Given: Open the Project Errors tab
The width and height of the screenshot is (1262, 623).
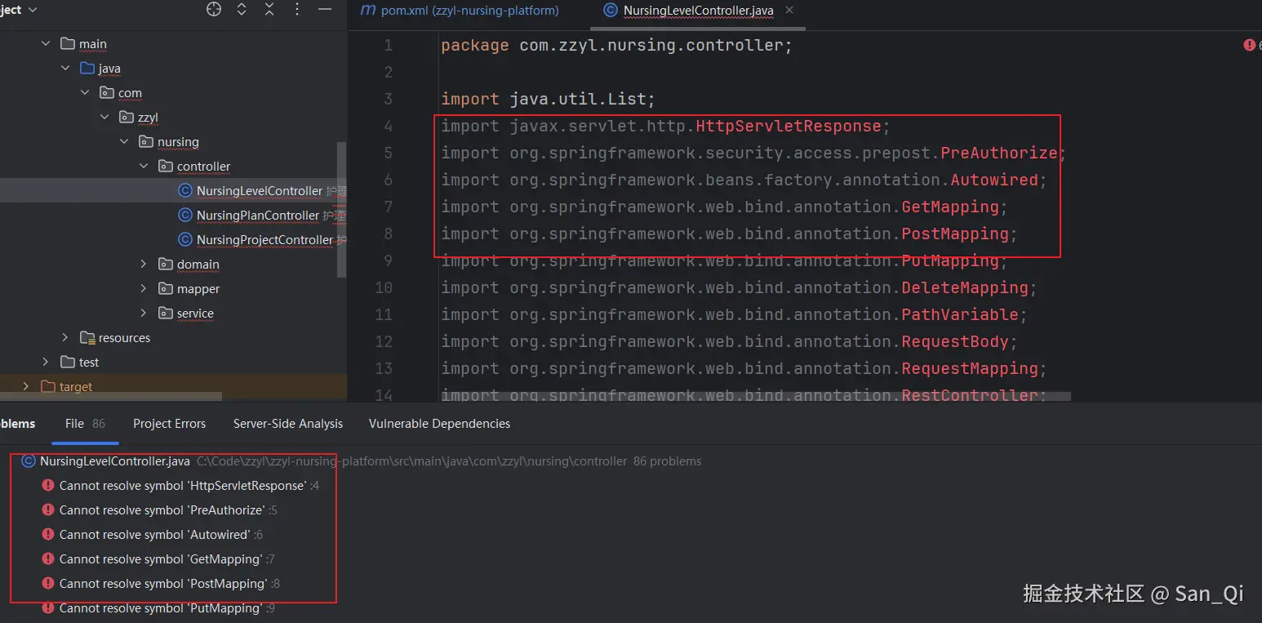Looking at the screenshot, I should (x=169, y=423).
